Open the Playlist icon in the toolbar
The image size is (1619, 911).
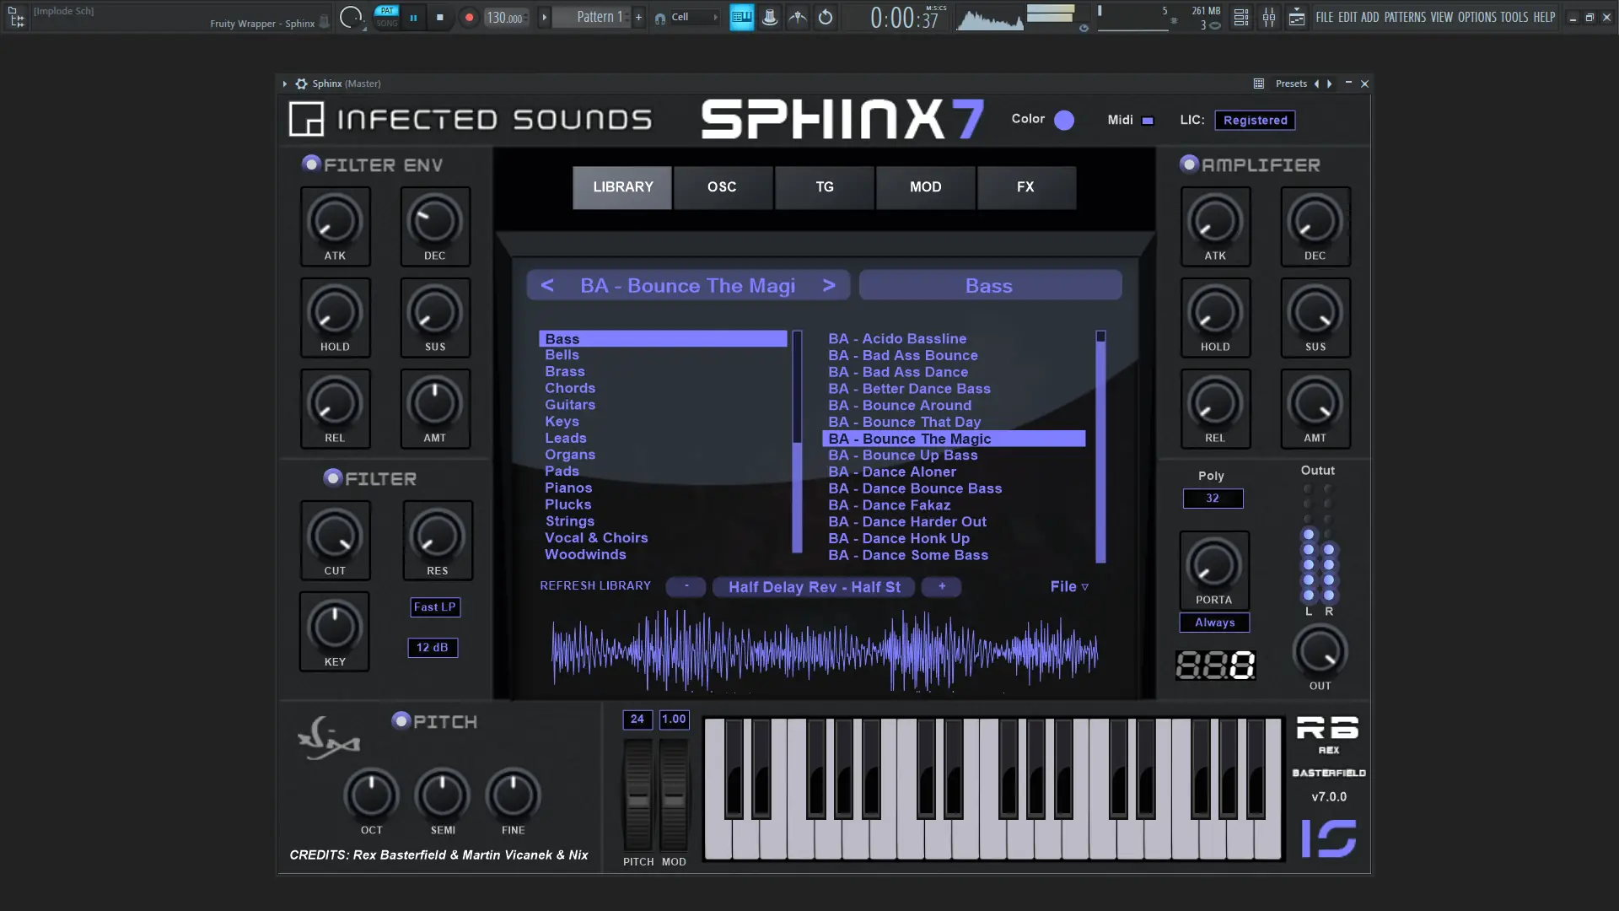tap(1298, 17)
